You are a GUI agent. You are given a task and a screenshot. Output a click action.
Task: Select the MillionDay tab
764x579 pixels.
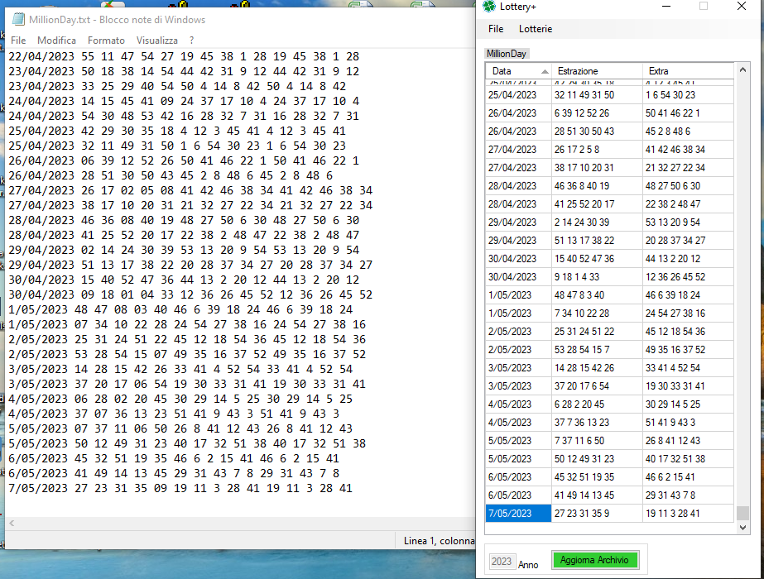507,54
